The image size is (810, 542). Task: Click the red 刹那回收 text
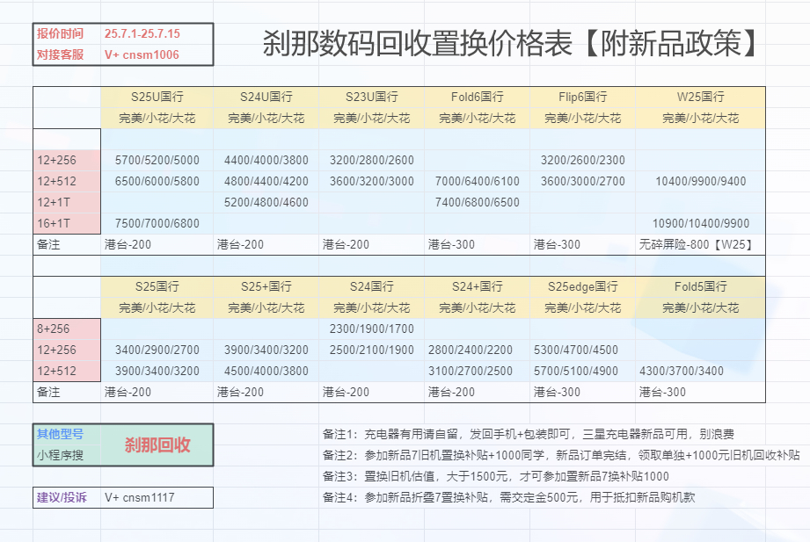pyautogui.click(x=157, y=445)
